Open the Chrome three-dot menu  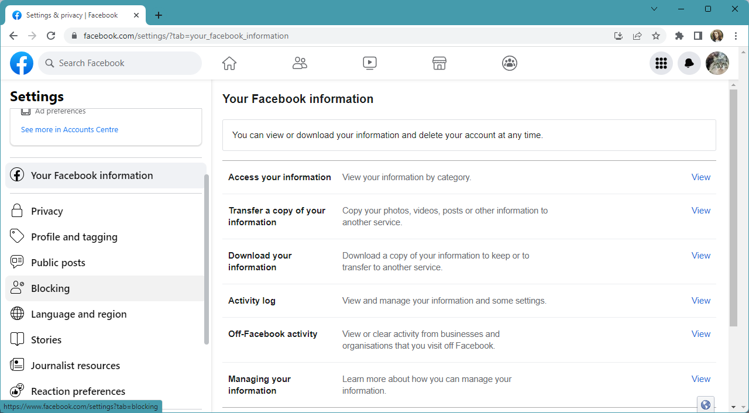[x=736, y=36]
